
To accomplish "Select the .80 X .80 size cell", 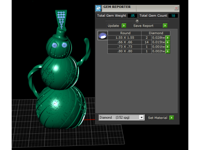I will (125, 51).
